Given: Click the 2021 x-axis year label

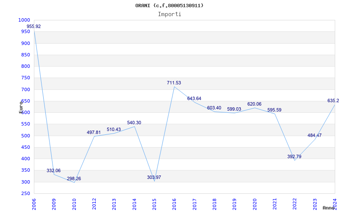Looking at the screenshot, I should tap(275, 204).
